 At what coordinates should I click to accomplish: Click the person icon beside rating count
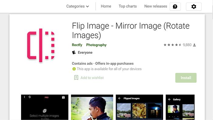point(194,45)
